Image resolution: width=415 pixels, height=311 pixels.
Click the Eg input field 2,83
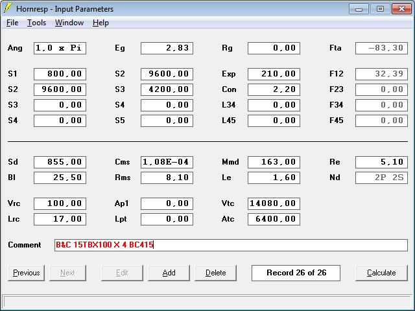click(167, 48)
